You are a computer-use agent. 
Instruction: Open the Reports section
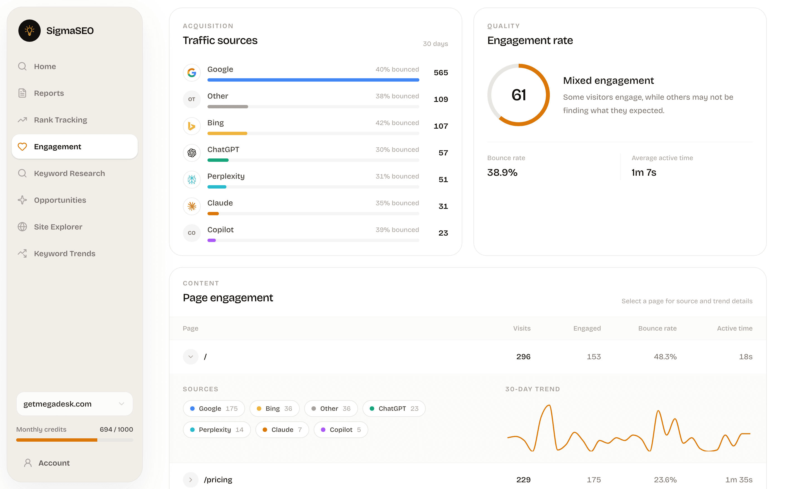(75, 93)
